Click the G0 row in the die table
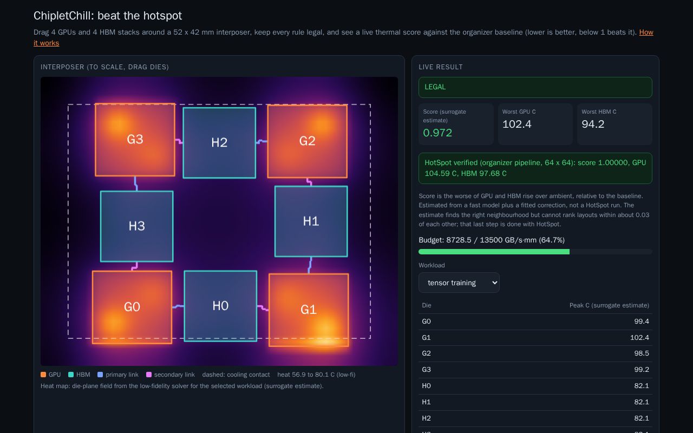Viewport: 693px width, 433px height. point(535,322)
